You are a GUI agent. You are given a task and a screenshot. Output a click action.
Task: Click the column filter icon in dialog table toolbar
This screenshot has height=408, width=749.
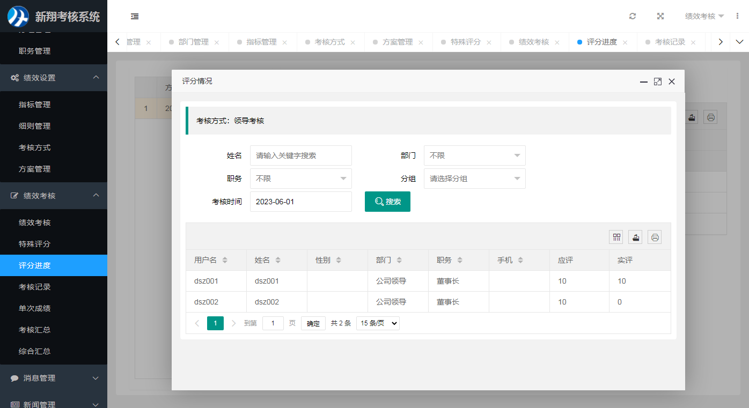[x=616, y=237]
